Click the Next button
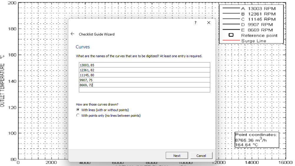295x166 pixels. 177,155
